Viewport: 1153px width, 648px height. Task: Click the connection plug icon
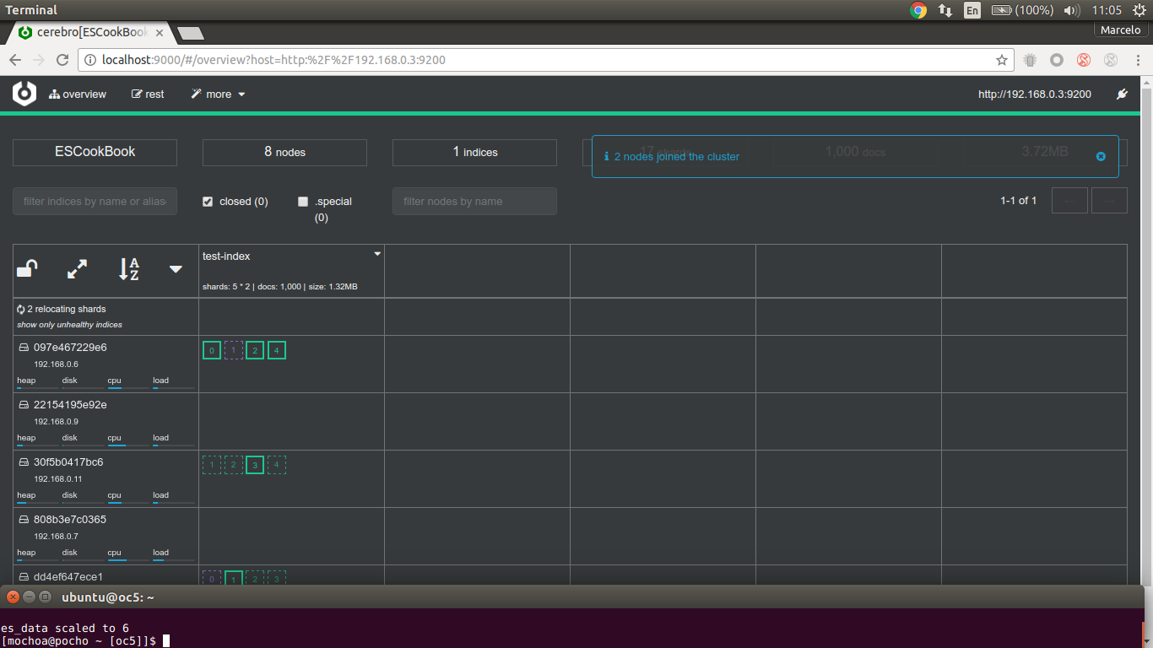(x=1122, y=94)
